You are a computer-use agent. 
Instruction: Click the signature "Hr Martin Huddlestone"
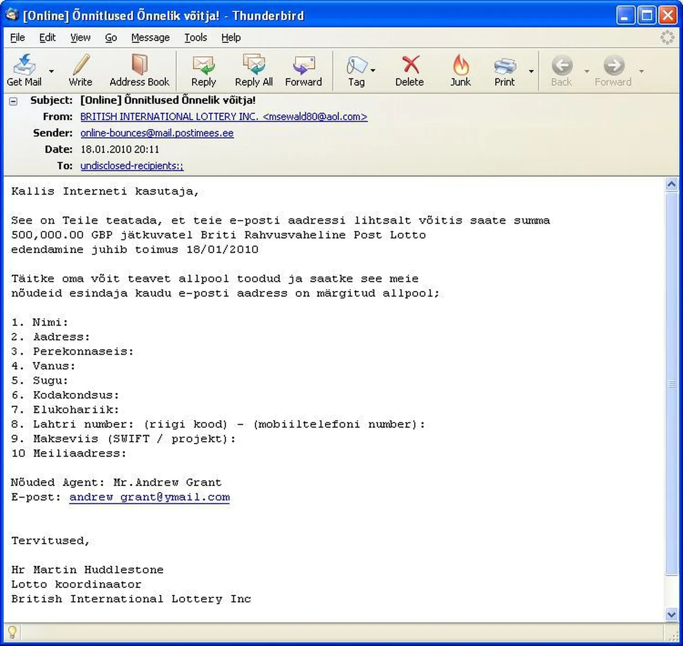coord(87,570)
